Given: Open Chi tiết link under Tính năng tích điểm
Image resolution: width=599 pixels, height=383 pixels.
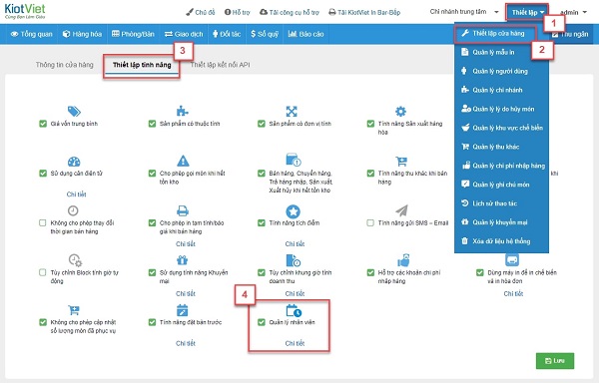Looking at the screenshot, I should [295, 243].
